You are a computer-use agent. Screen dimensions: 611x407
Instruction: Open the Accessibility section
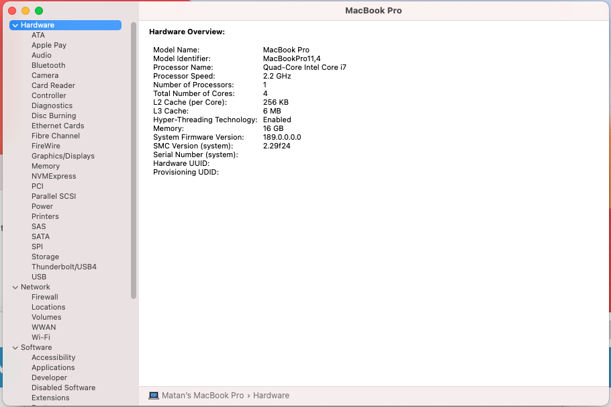pos(54,357)
